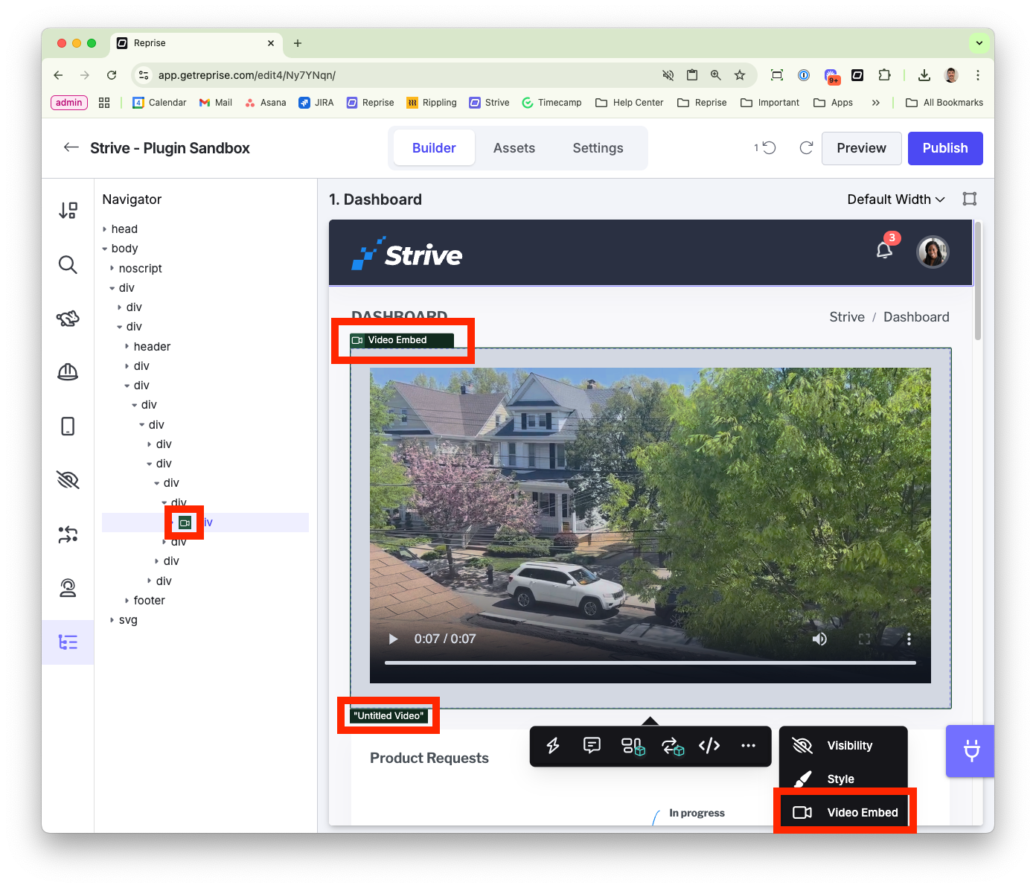
Task: Choose Visibility from the popup menu
Action: [x=843, y=746]
